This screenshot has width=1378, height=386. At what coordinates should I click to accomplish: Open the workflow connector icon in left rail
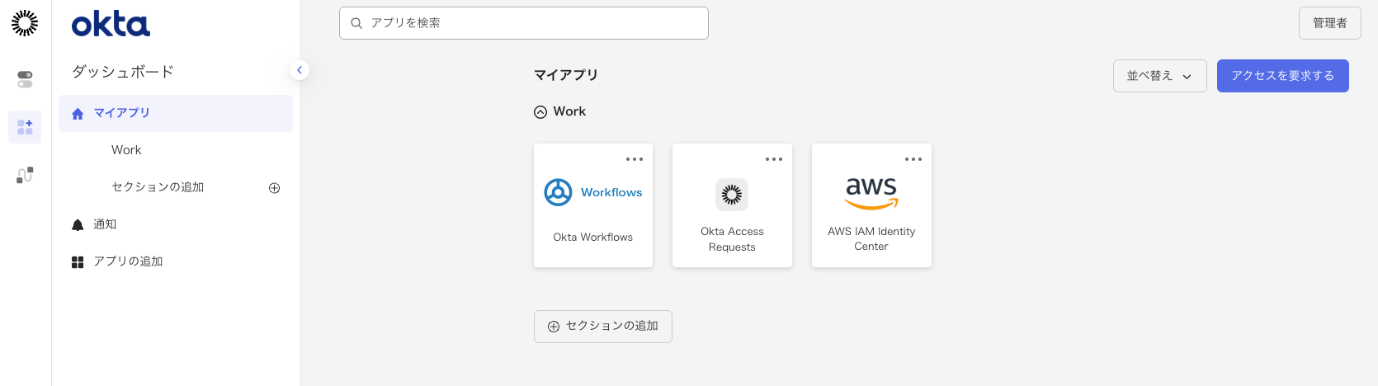click(25, 175)
